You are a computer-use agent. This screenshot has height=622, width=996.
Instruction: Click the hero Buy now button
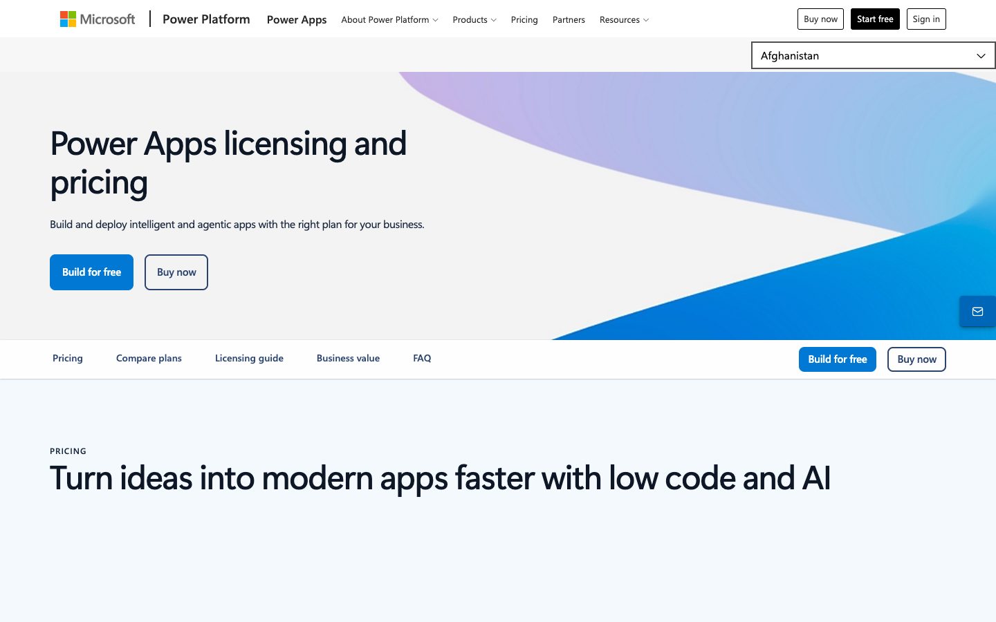(x=176, y=272)
